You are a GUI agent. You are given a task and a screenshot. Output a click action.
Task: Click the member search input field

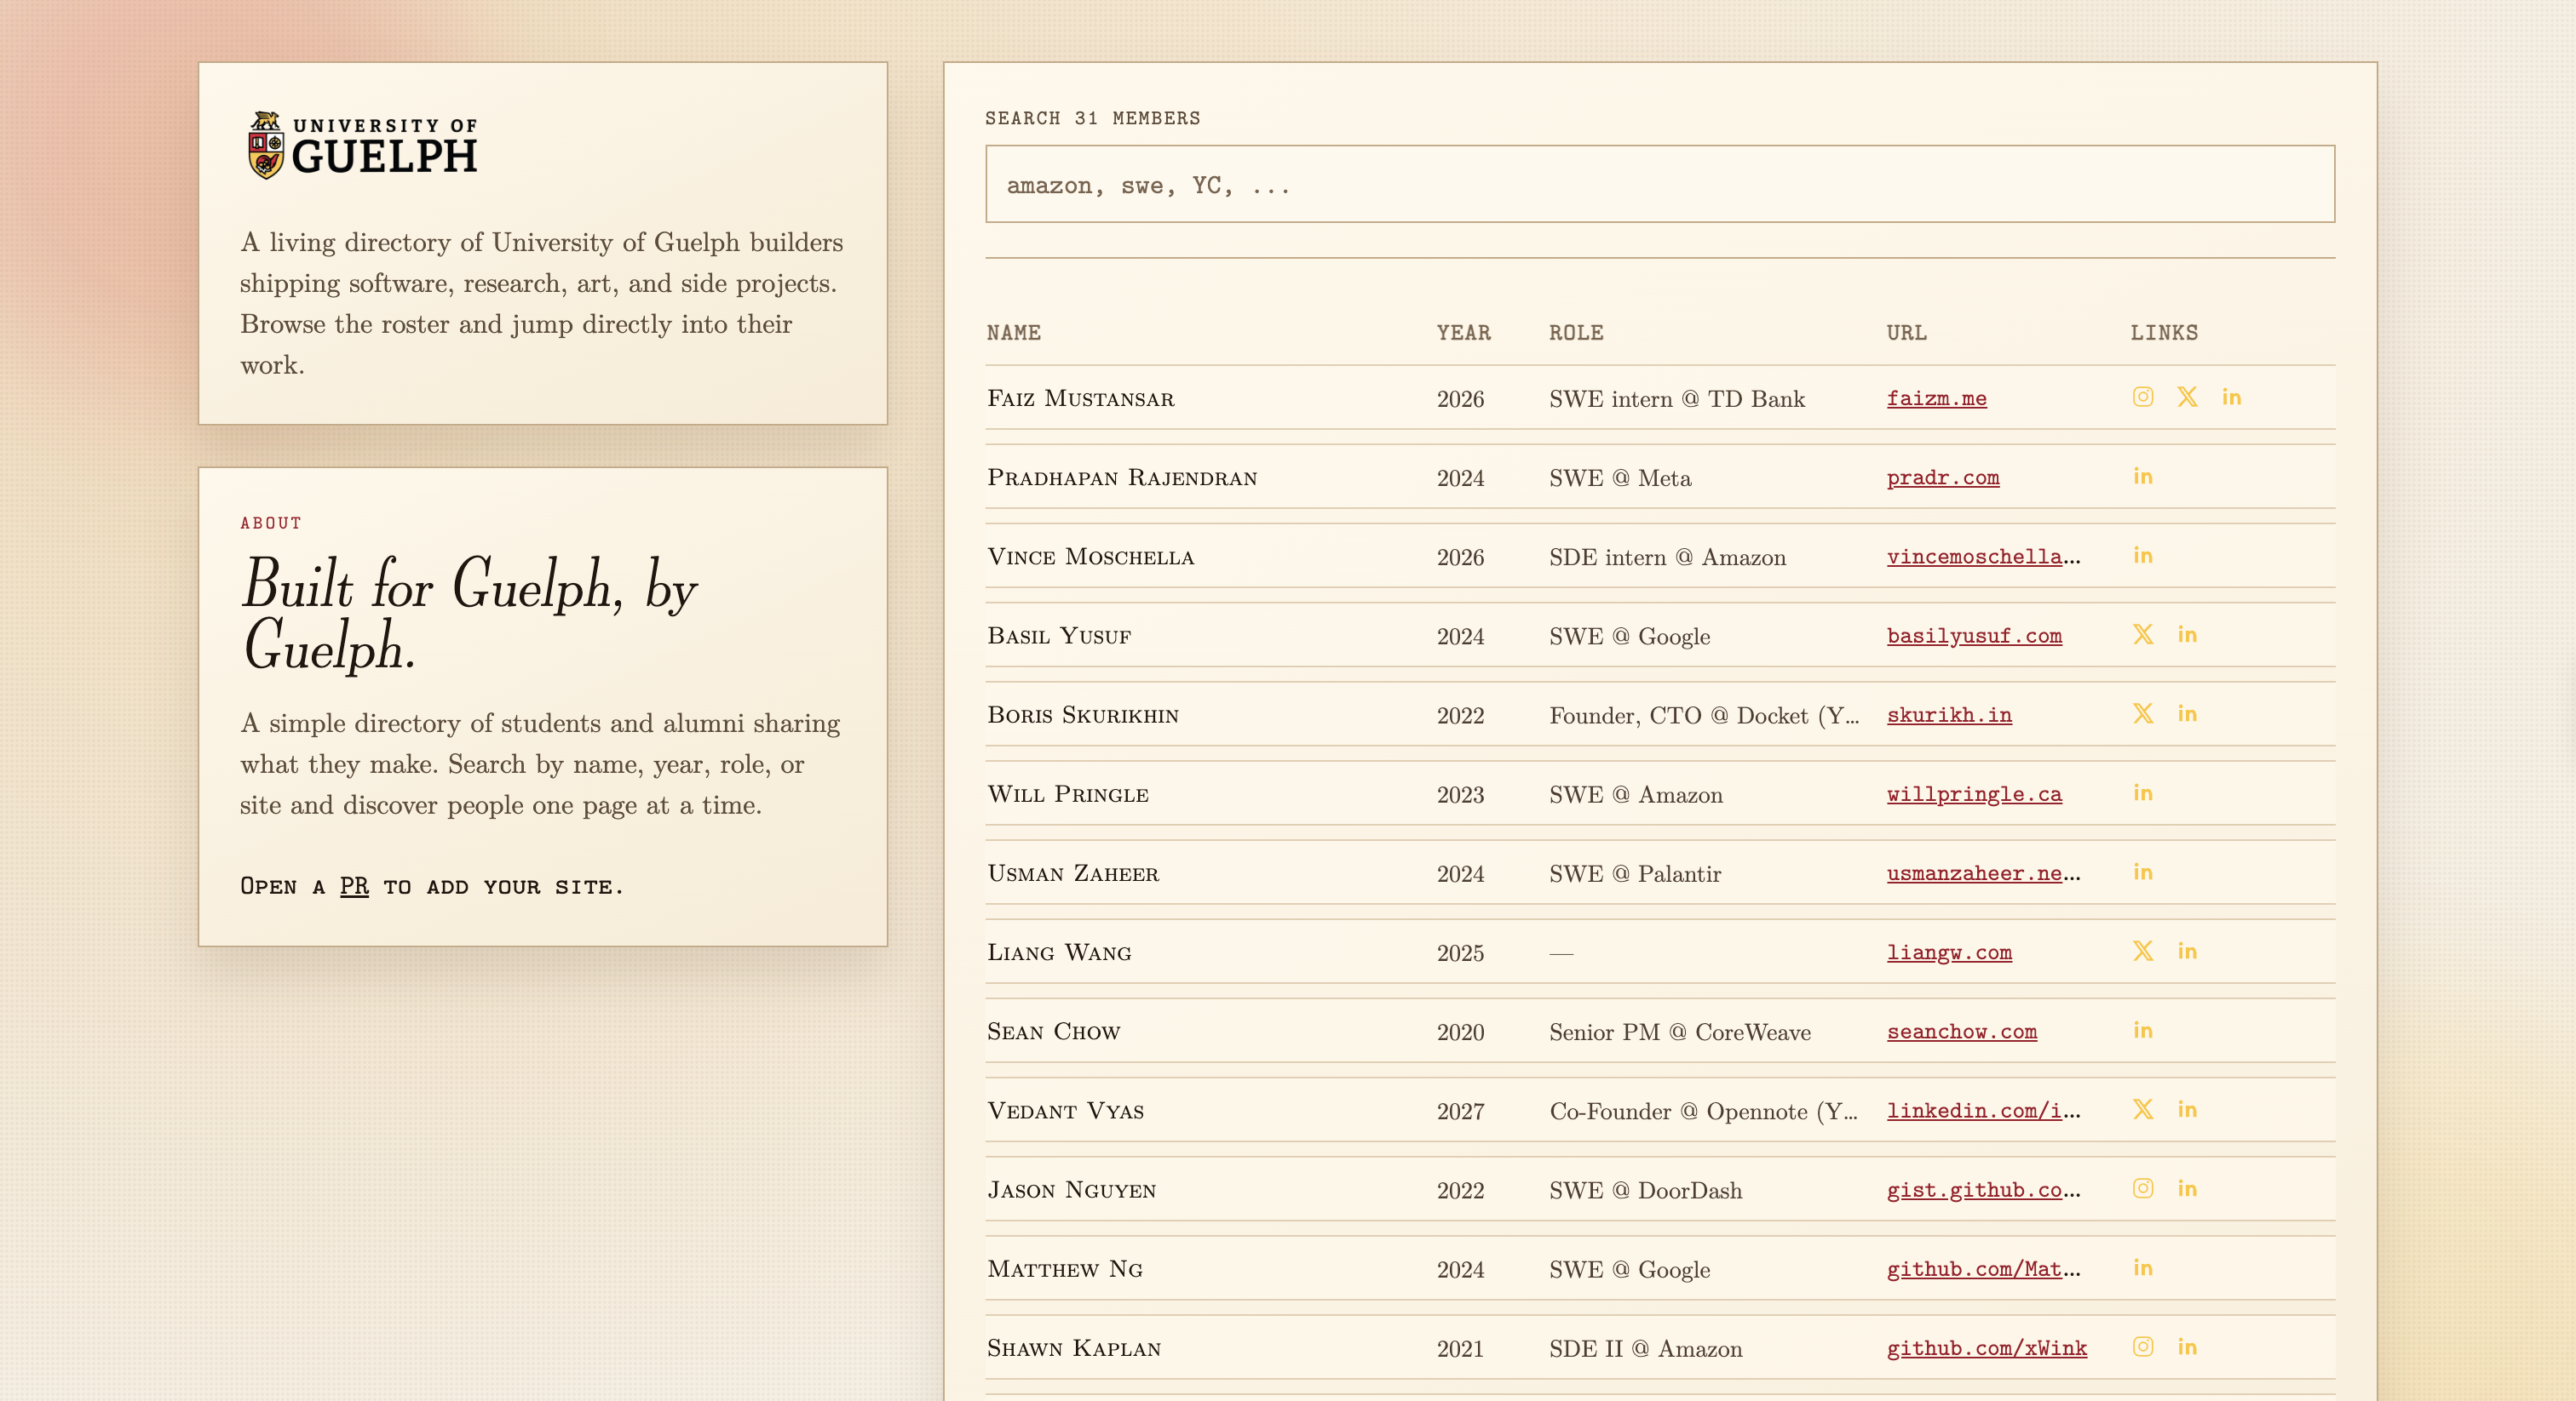pos(1659,185)
